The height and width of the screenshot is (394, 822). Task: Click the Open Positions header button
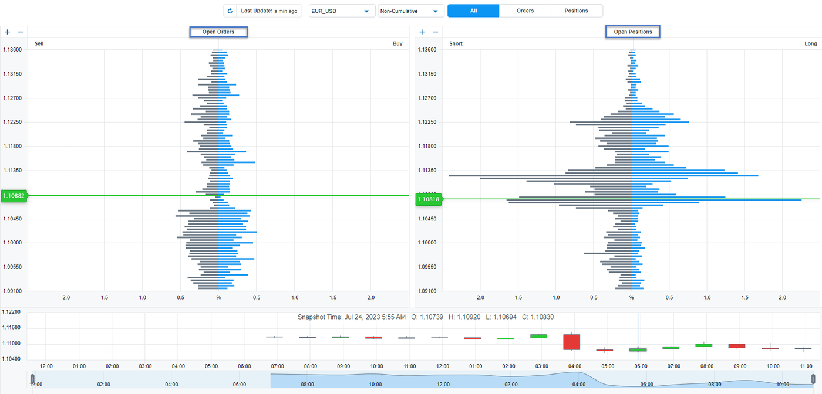coord(633,32)
